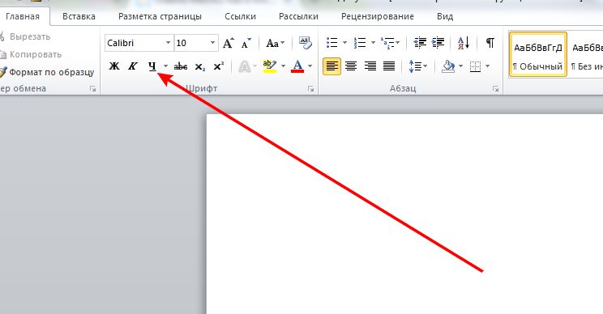Clear formatting with eraser icon
603x314 pixels.
click(x=306, y=43)
